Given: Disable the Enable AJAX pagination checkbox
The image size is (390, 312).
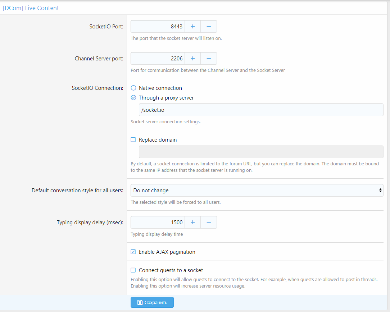Looking at the screenshot, I should click(x=133, y=252).
